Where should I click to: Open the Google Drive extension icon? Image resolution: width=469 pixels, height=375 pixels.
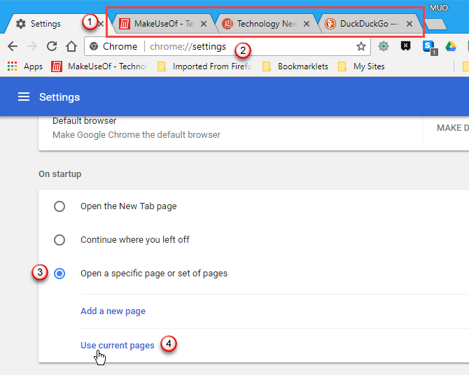(451, 46)
